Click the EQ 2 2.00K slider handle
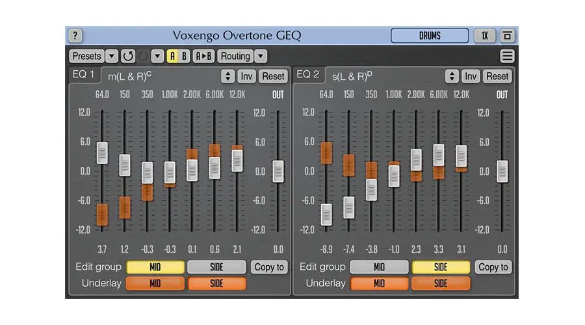The image size is (585, 325). 417,160
